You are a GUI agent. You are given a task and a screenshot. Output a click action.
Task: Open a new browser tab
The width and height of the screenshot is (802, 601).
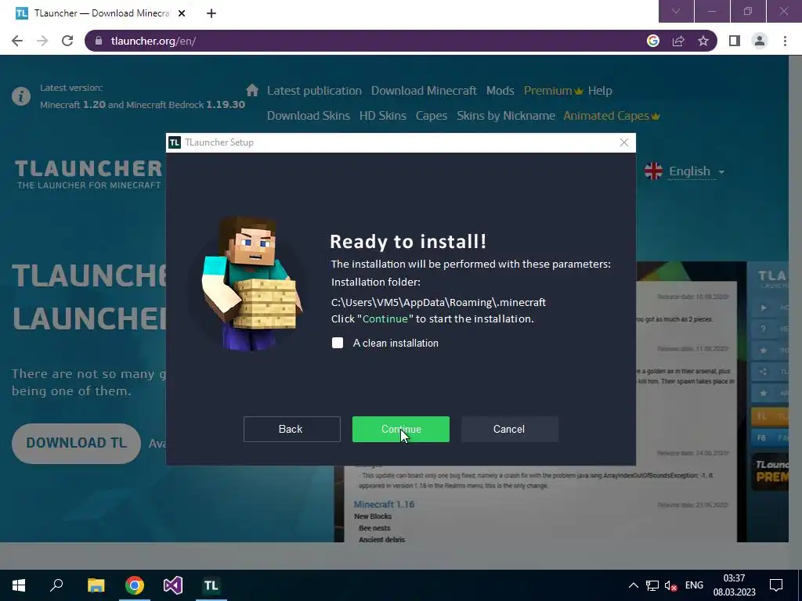tap(211, 13)
